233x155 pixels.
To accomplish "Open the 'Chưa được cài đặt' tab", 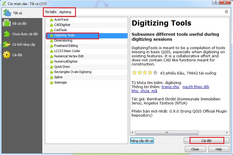I will [x=22, y=34].
